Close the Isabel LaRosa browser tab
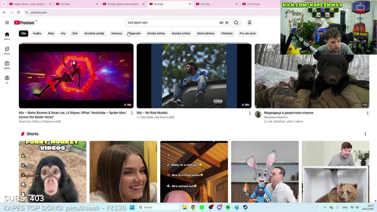The image size is (377, 212). pyautogui.click(x=50, y=4)
